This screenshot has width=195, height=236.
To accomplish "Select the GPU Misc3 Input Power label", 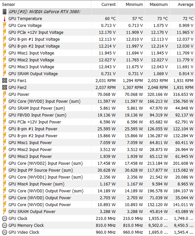I will 30,157.
